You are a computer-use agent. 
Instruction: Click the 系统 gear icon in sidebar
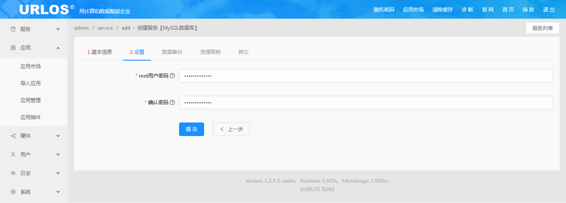click(x=13, y=192)
